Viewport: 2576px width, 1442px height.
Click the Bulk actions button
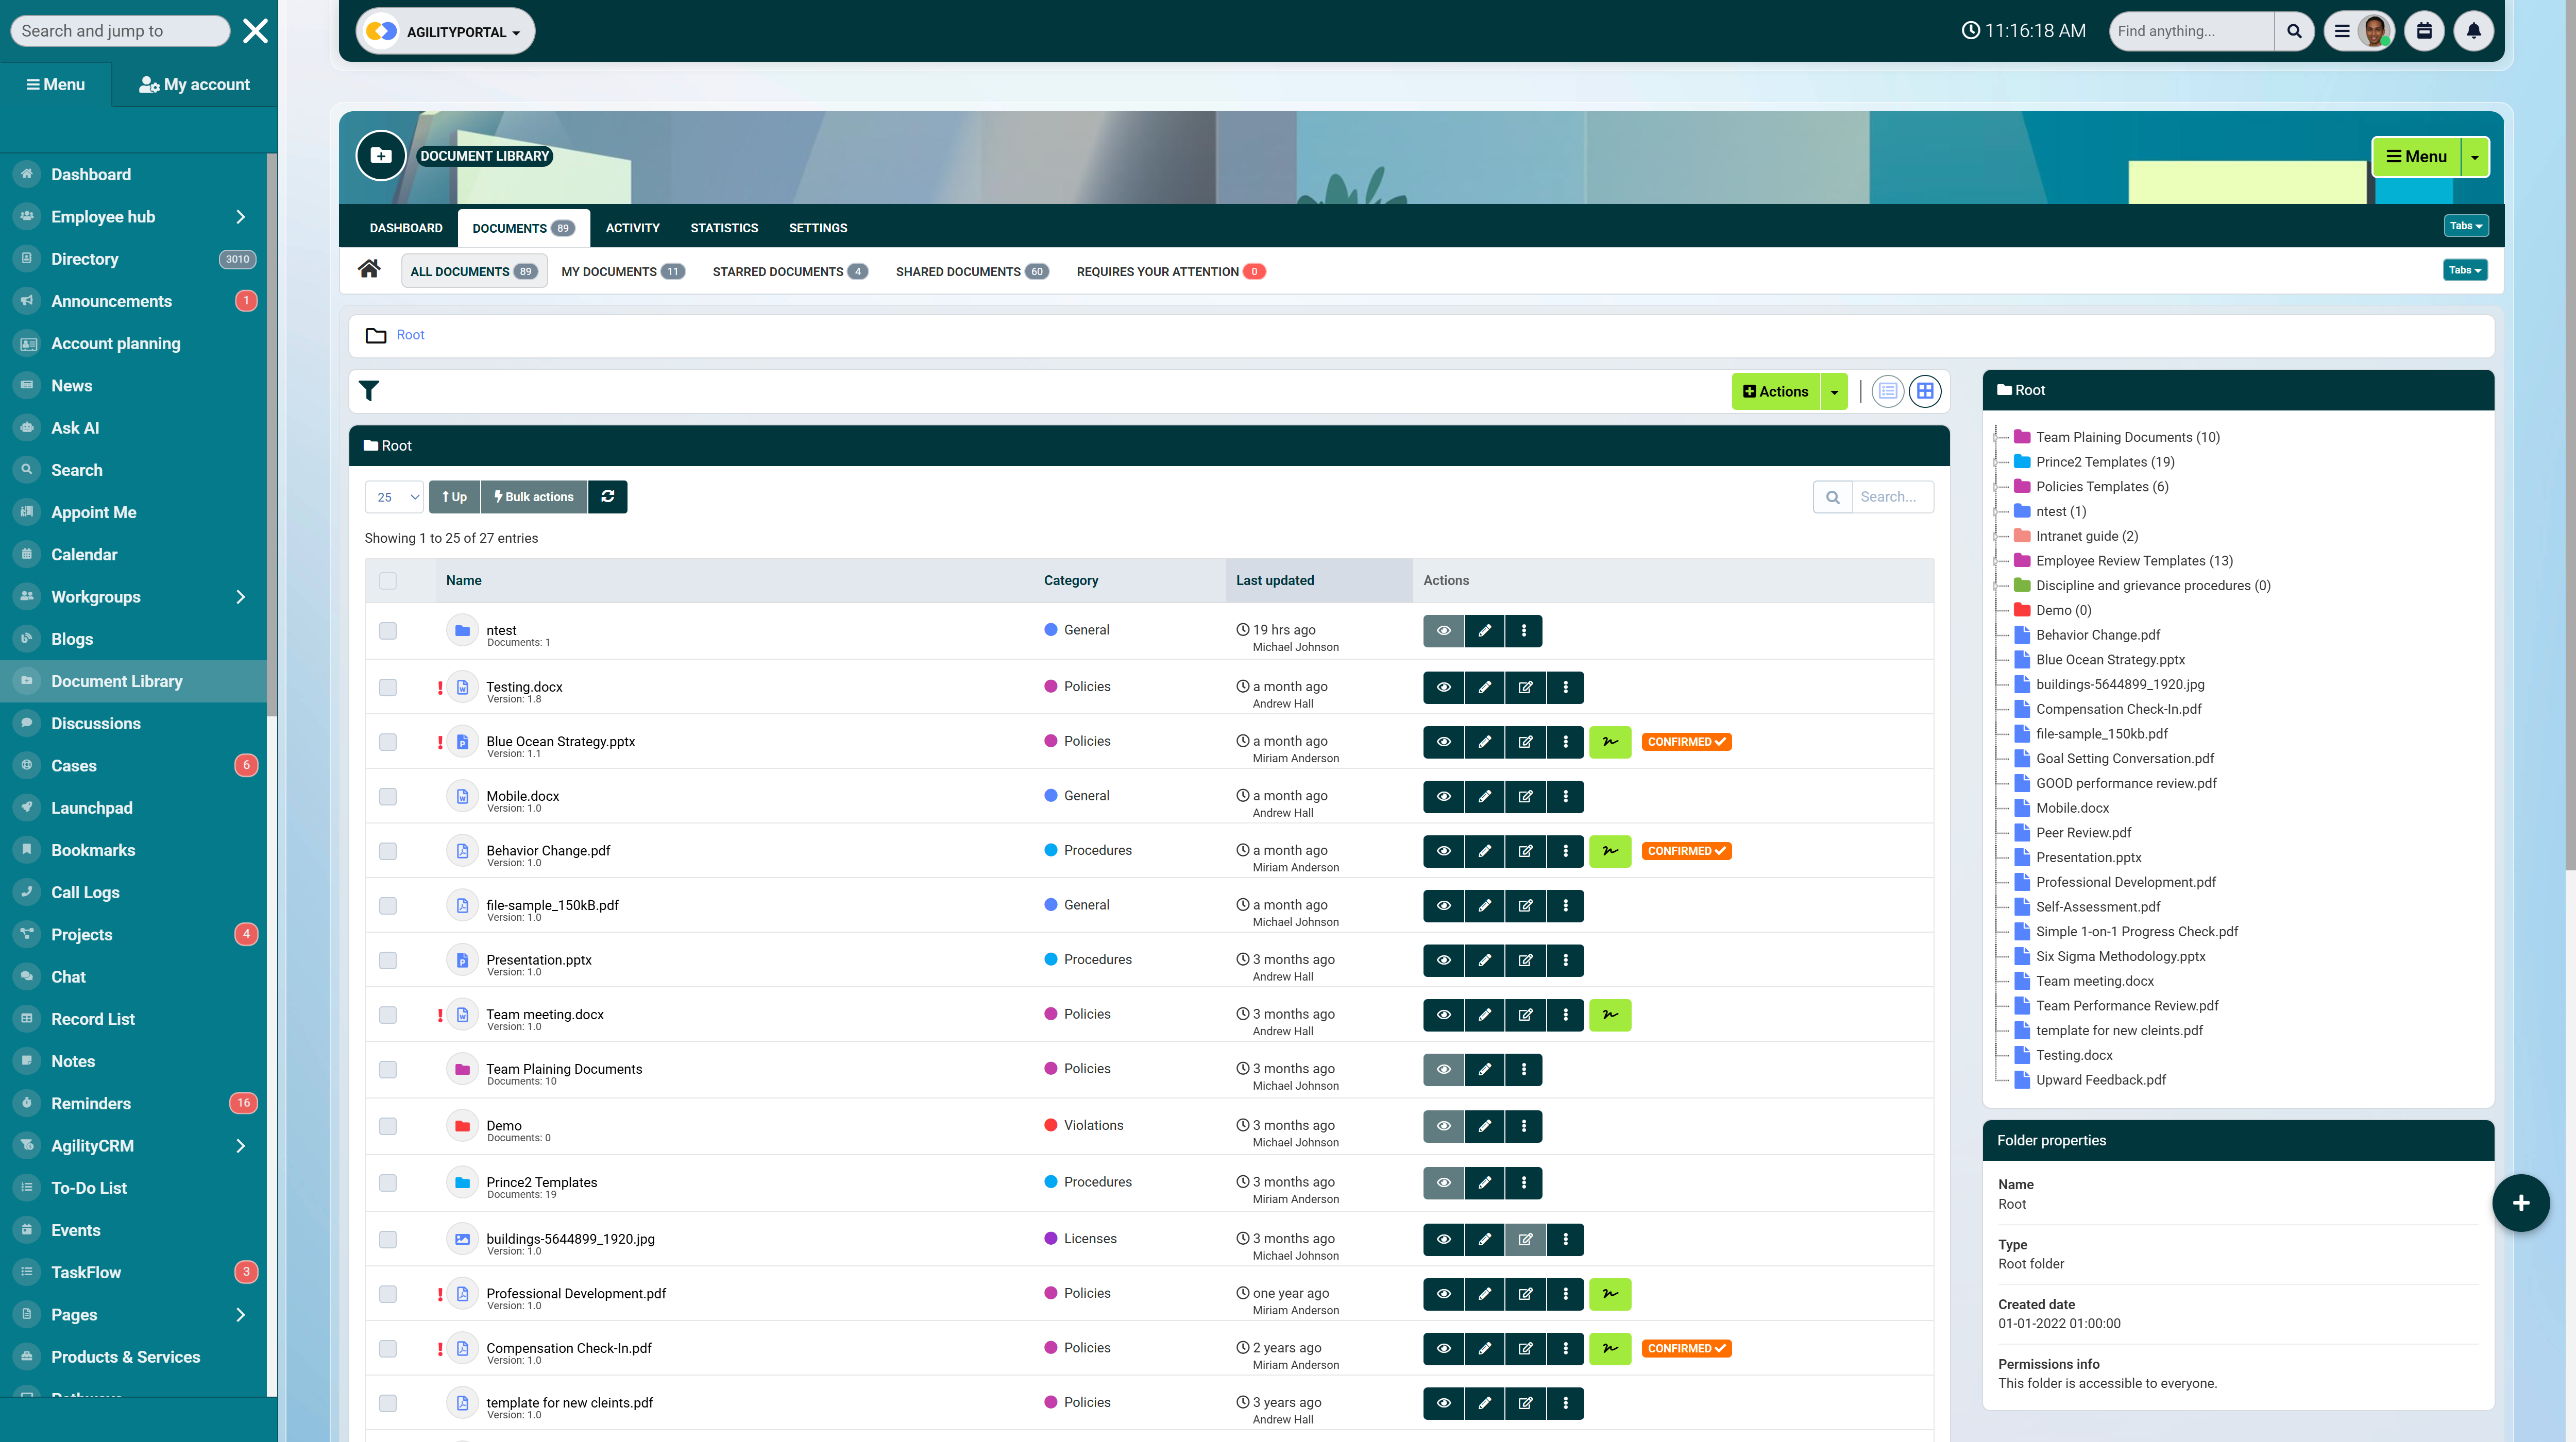[534, 496]
